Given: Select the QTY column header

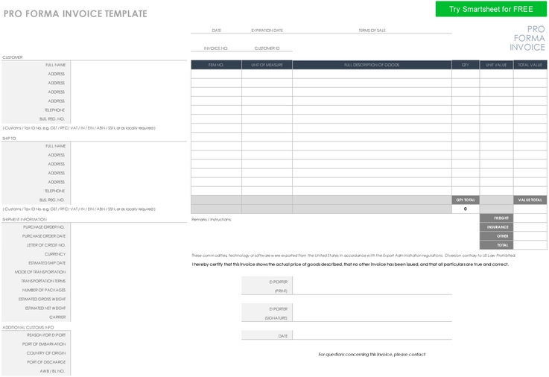Looking at the screenshot, I should coord(466,65).
